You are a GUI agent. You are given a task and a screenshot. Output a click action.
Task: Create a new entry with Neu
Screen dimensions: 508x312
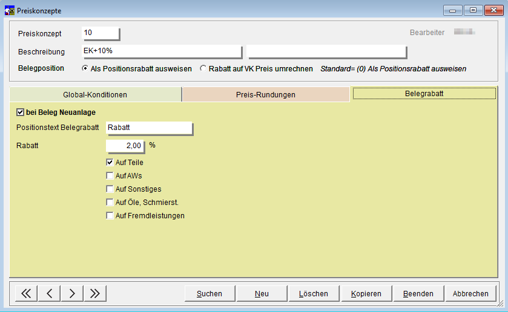tap(262, 293)
